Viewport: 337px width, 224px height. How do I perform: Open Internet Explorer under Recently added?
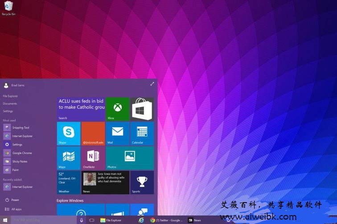point(18,187)
